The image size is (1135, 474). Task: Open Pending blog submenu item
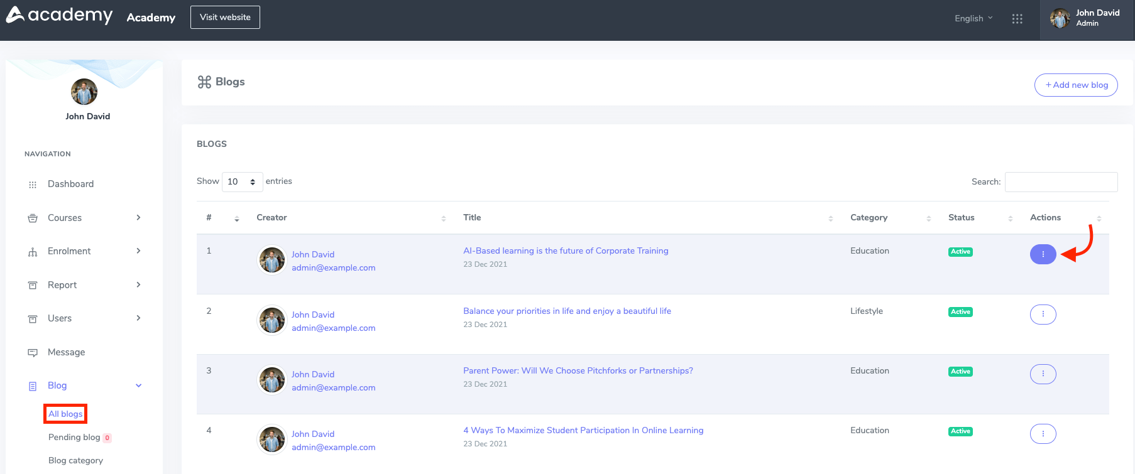74,437
